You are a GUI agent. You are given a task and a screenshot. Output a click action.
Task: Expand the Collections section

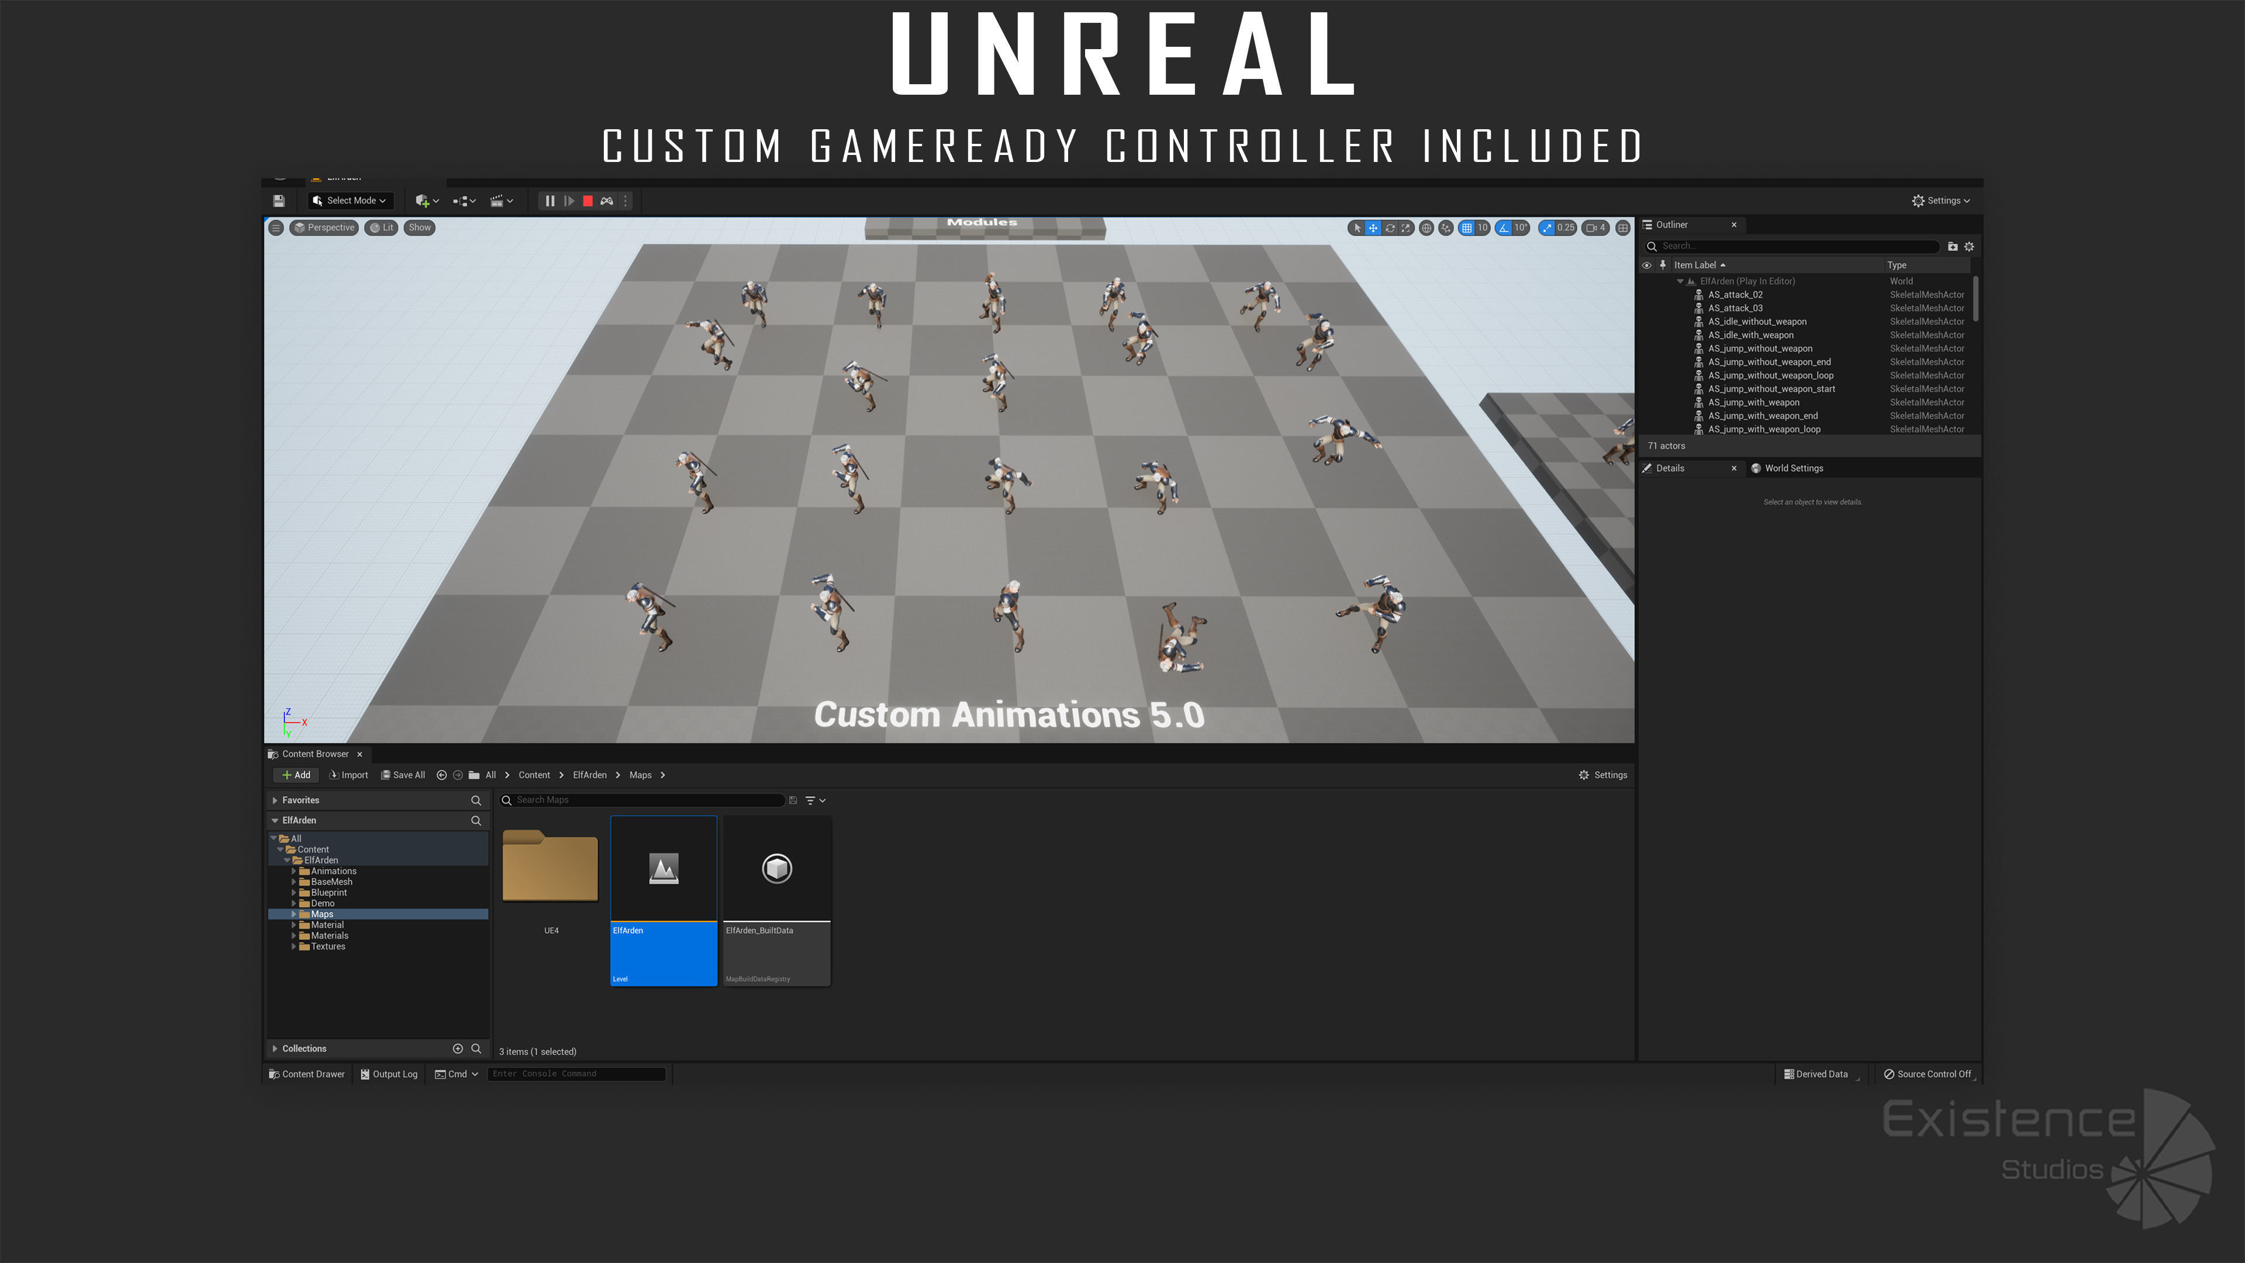275,1048
